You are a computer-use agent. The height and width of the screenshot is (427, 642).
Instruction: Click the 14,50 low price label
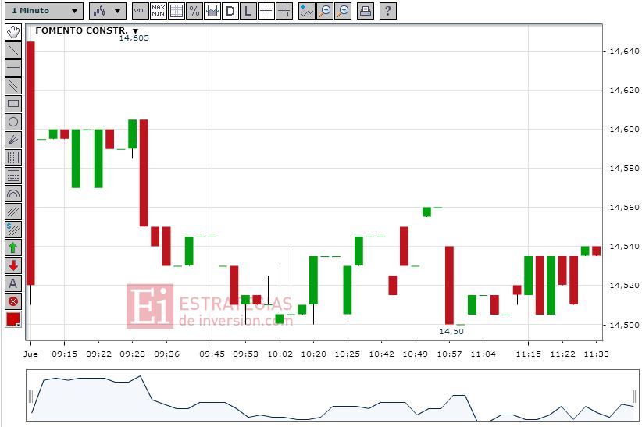coord(451,332)
